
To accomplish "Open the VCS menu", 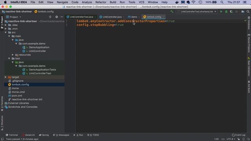I will [141, 2].
